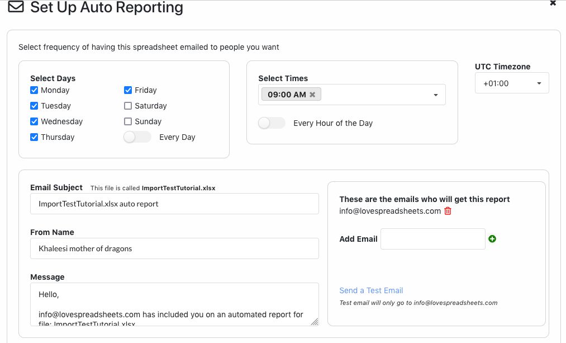Uncheck the Thursday checkbox
The height and width of the screenshot is (343, 566).
pos(34,137)
